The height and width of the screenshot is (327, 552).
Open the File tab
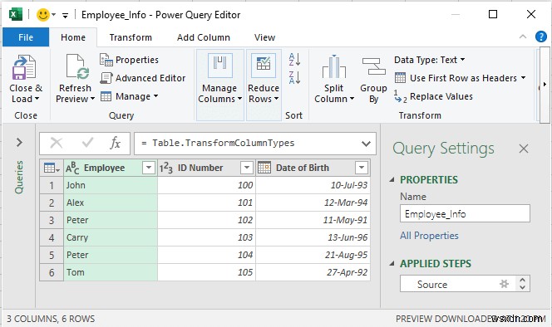click(26, 37)
